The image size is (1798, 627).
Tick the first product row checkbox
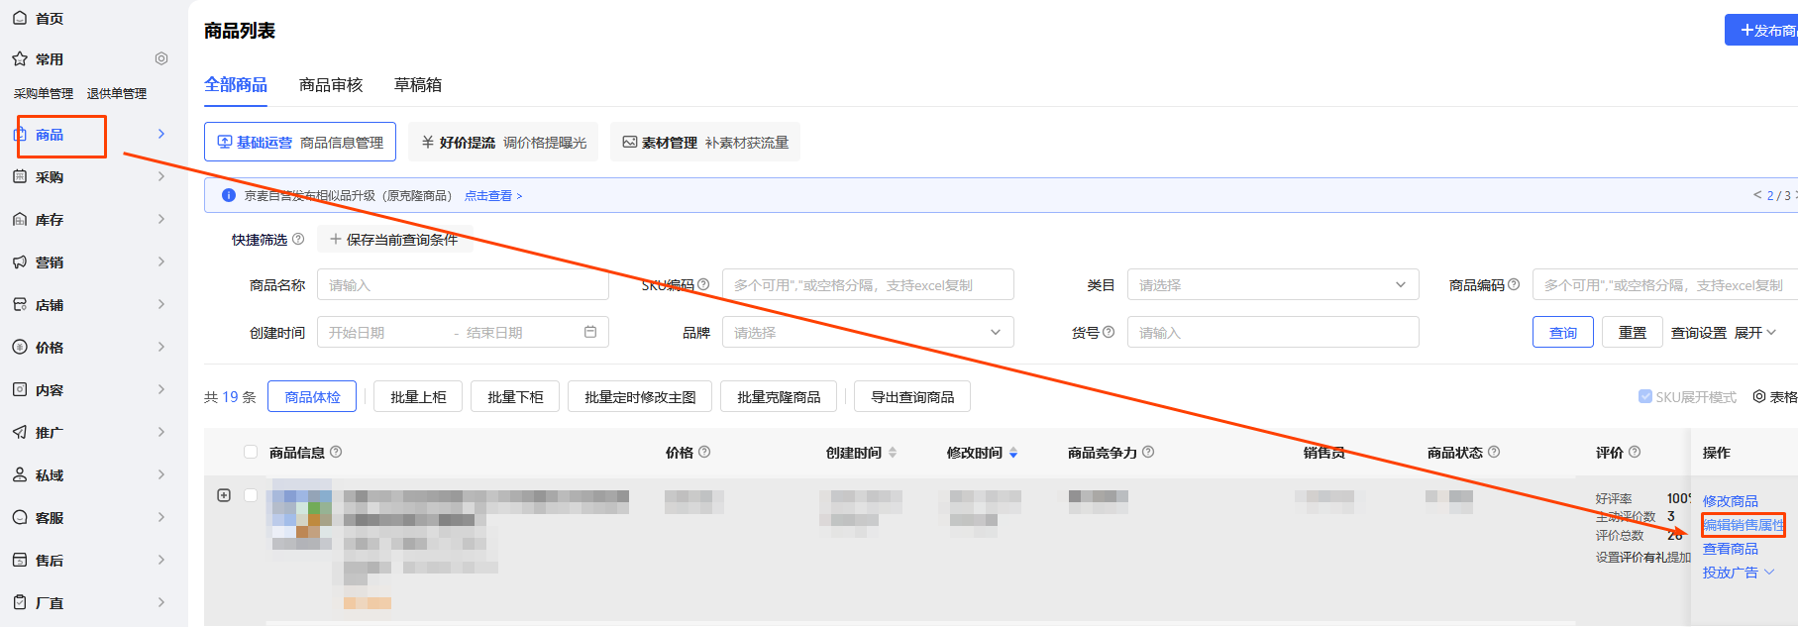251,495
